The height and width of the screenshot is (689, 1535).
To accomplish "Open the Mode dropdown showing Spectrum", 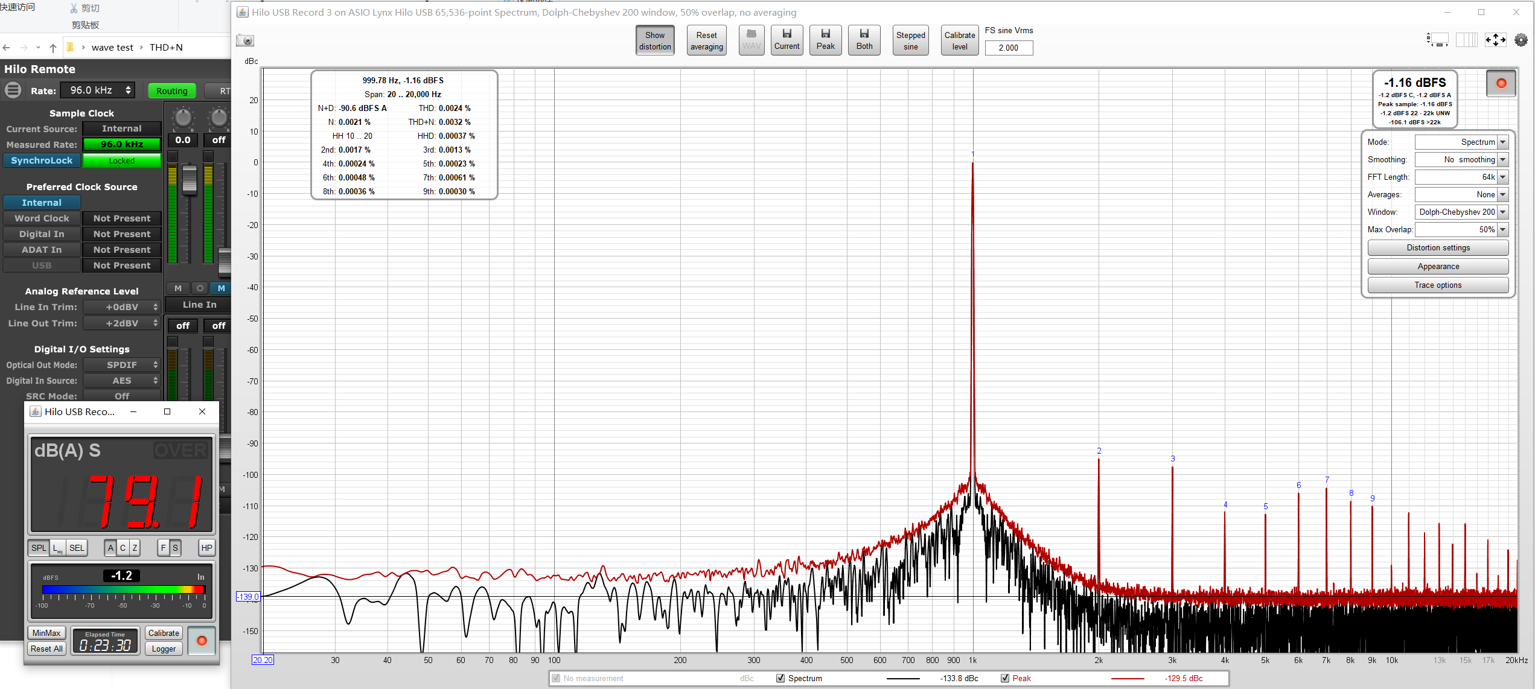I will tap(1461, 142).
